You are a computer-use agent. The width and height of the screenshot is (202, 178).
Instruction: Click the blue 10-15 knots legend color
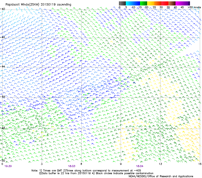pyautogui.click(x=136, y=3)
